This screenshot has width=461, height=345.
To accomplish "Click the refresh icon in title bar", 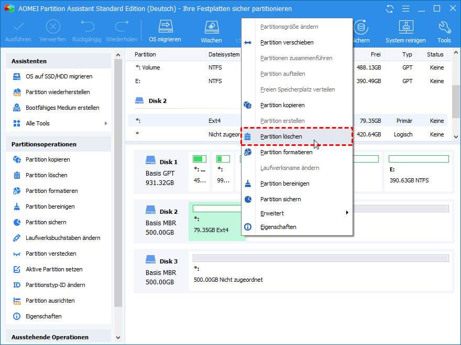I will pos(390,9).
